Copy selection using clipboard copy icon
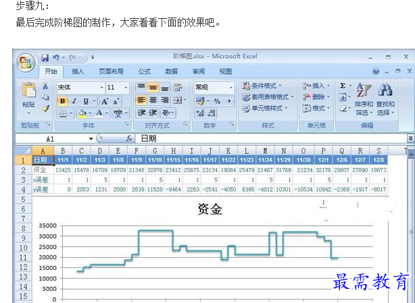415x303 pixels. (x=45, y=97)
